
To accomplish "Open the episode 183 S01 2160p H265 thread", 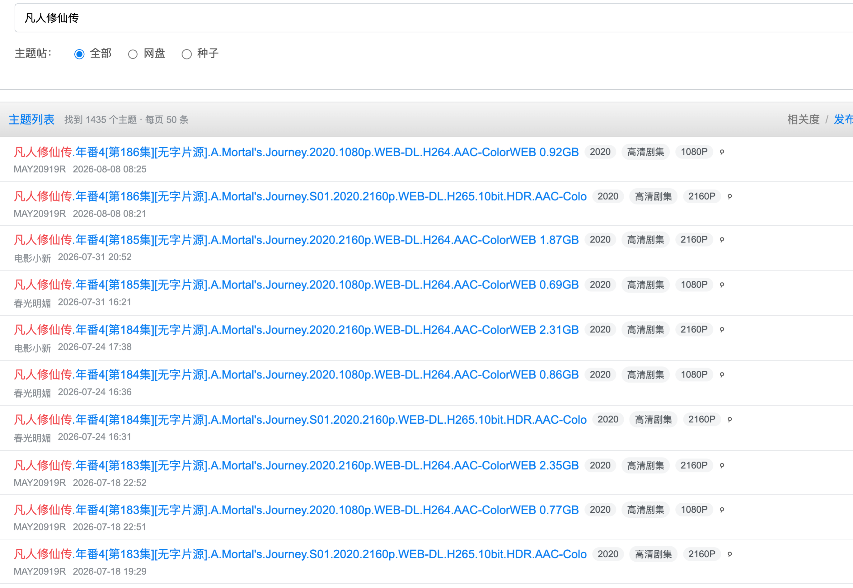I will (300, 554).
